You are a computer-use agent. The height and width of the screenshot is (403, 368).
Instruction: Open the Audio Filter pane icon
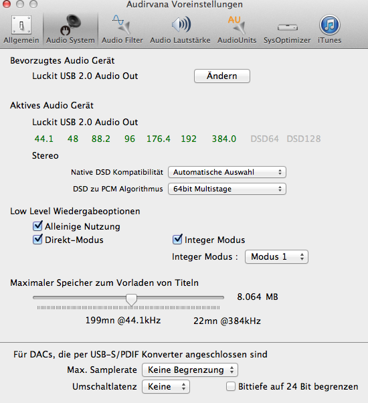[122, 25]
